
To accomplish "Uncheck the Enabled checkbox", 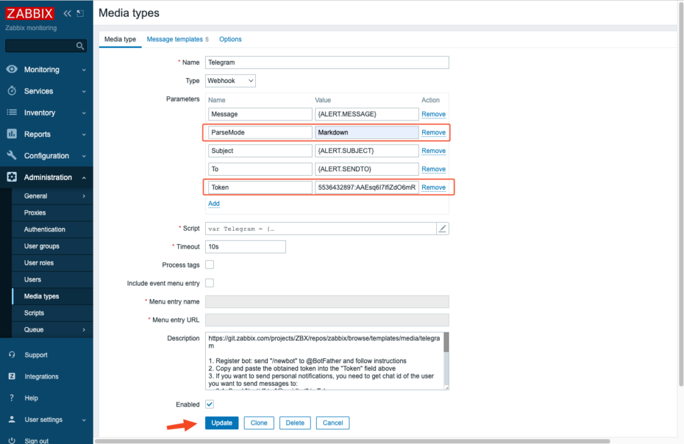I will (x=209, y=405).
